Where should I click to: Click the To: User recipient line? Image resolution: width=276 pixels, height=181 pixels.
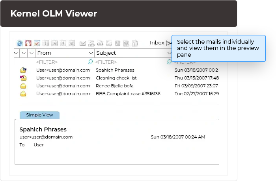(x=32, y=145)
